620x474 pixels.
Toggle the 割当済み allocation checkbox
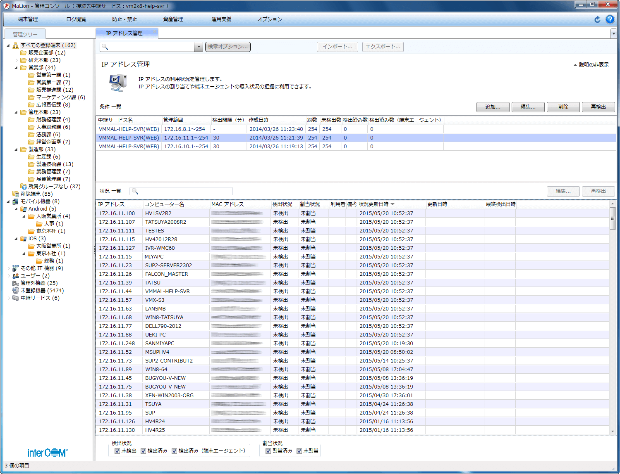[x=268, y=451]
